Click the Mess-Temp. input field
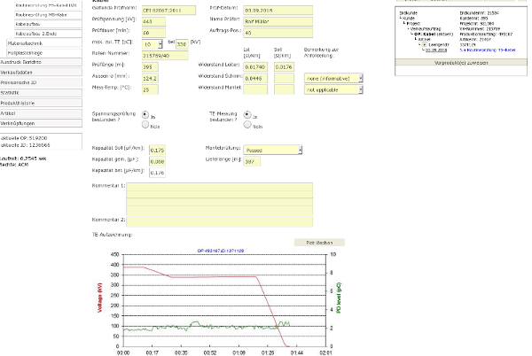 (150, 89)
